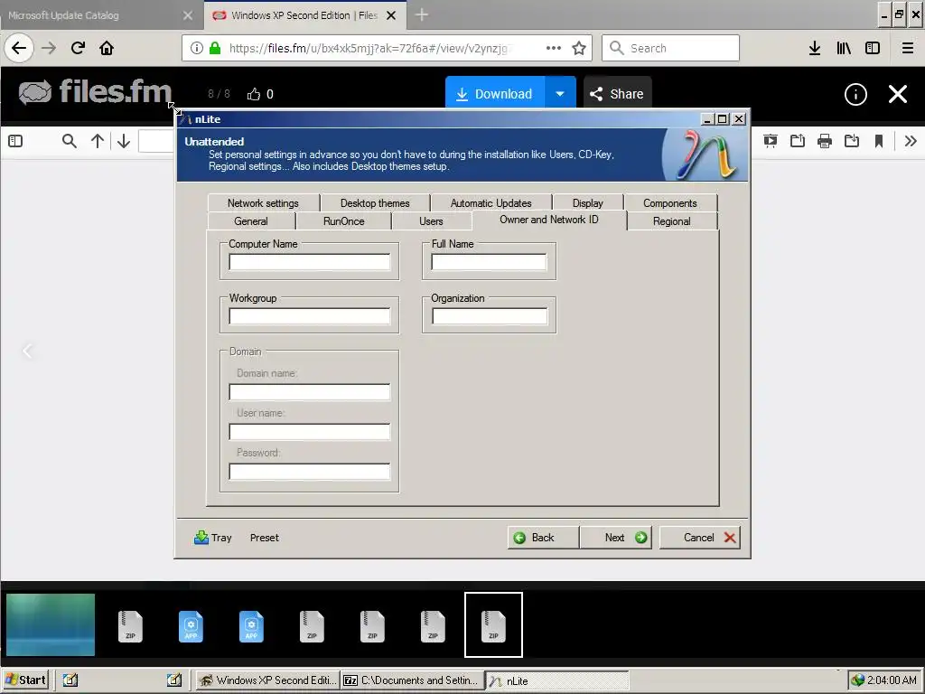Reload the page in Firefox

[78, 48]
